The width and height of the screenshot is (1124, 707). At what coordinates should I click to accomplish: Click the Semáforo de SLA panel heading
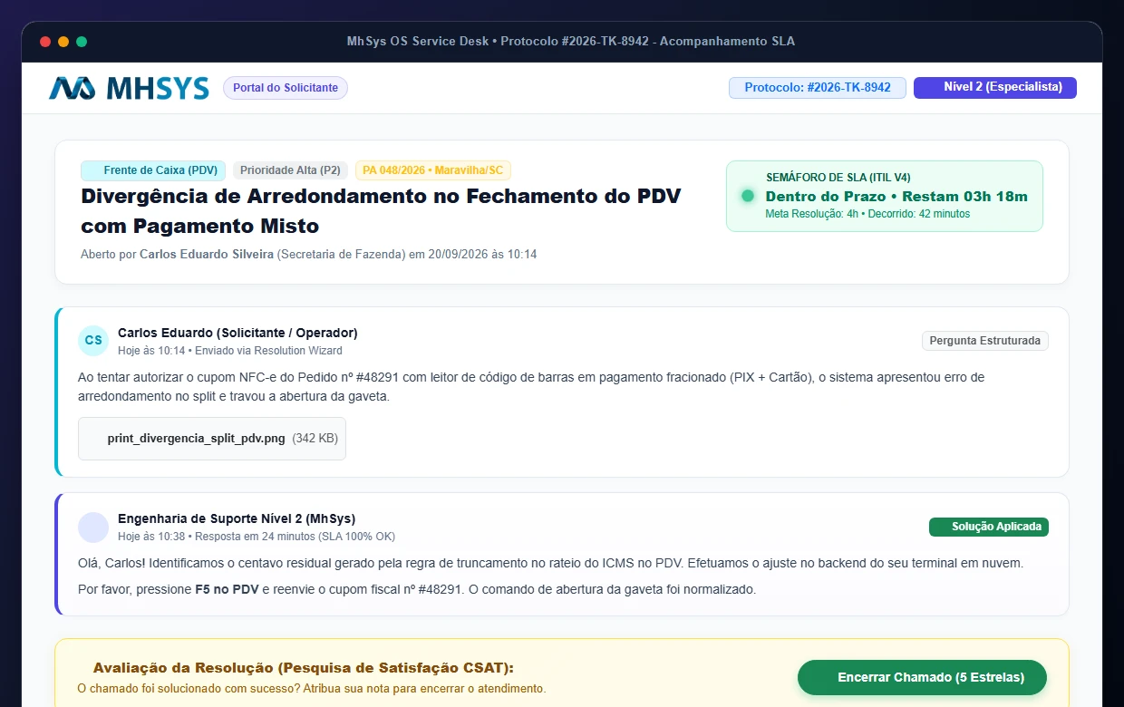tap(838, 178)
